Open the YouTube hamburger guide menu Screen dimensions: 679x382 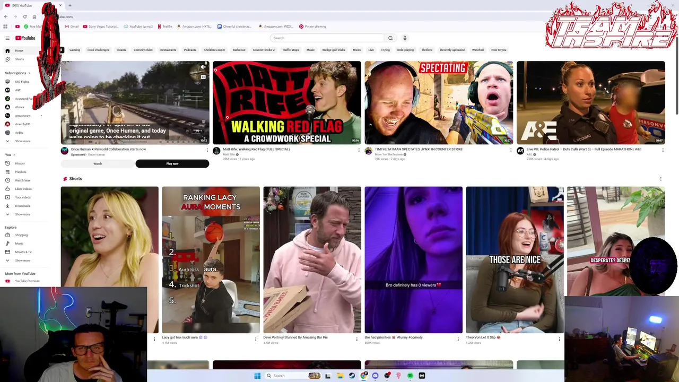click(7, 38)
